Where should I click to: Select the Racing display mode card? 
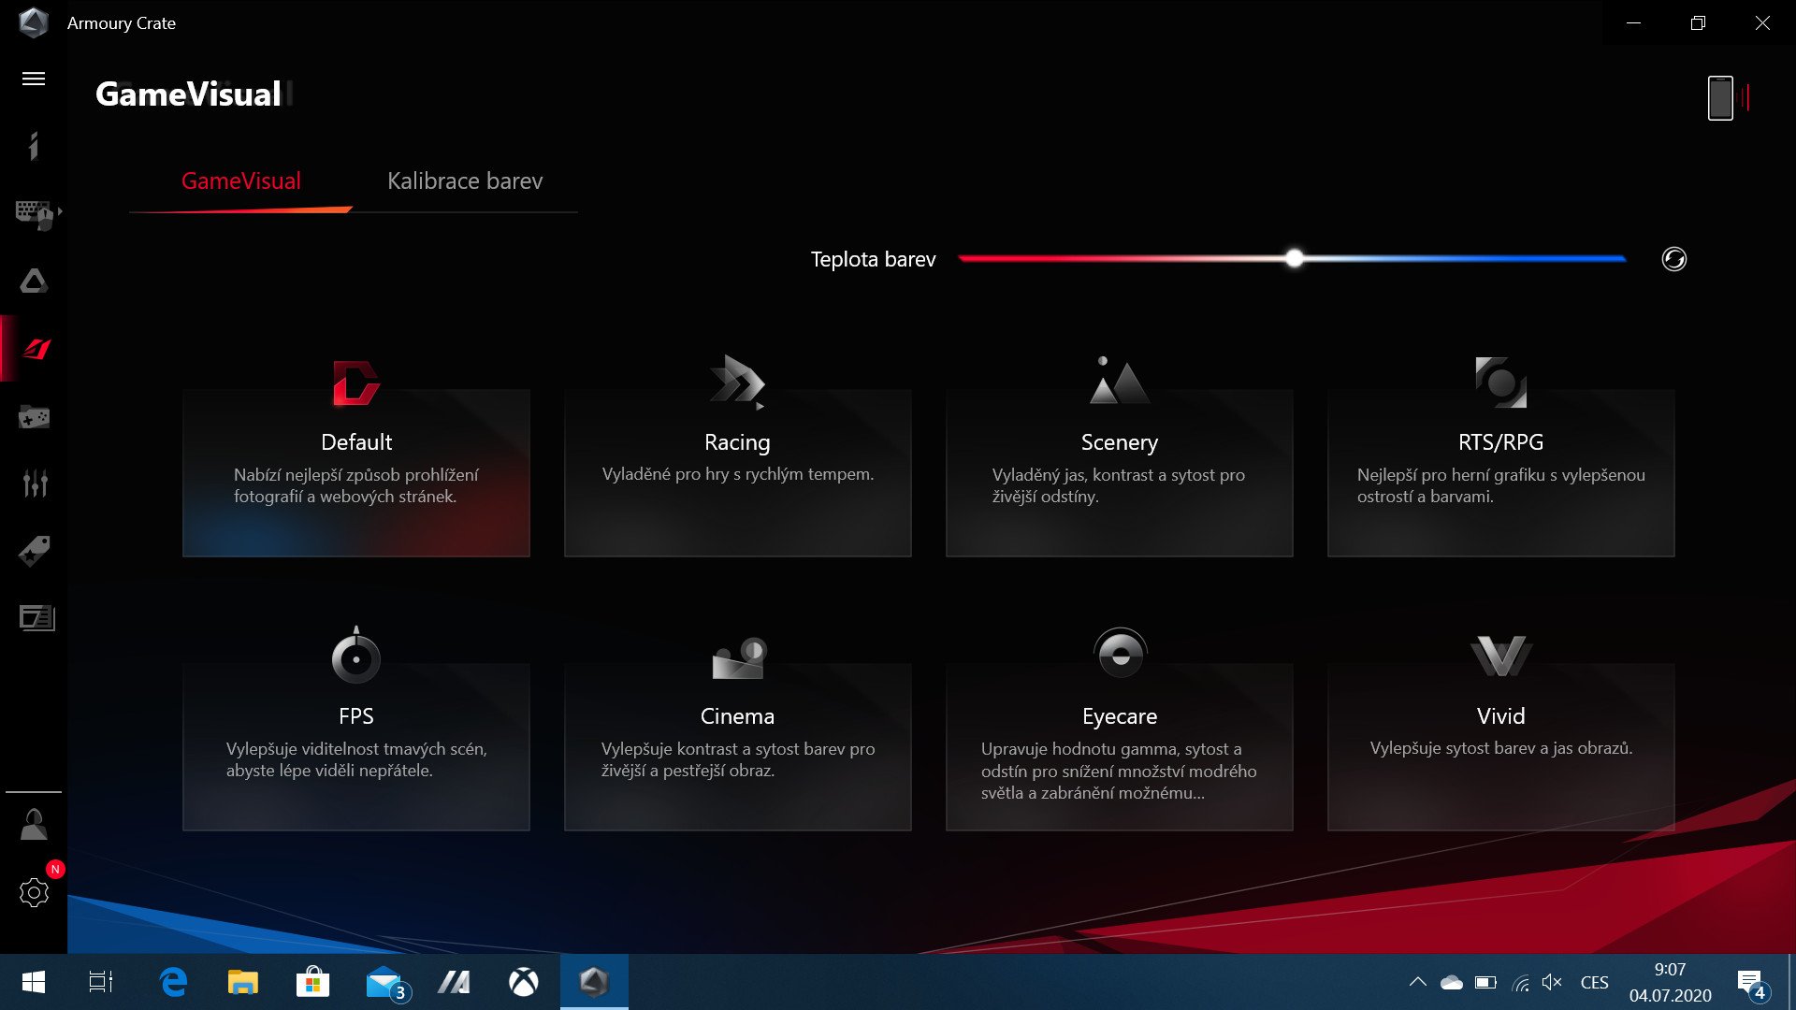tap(738, 472)
